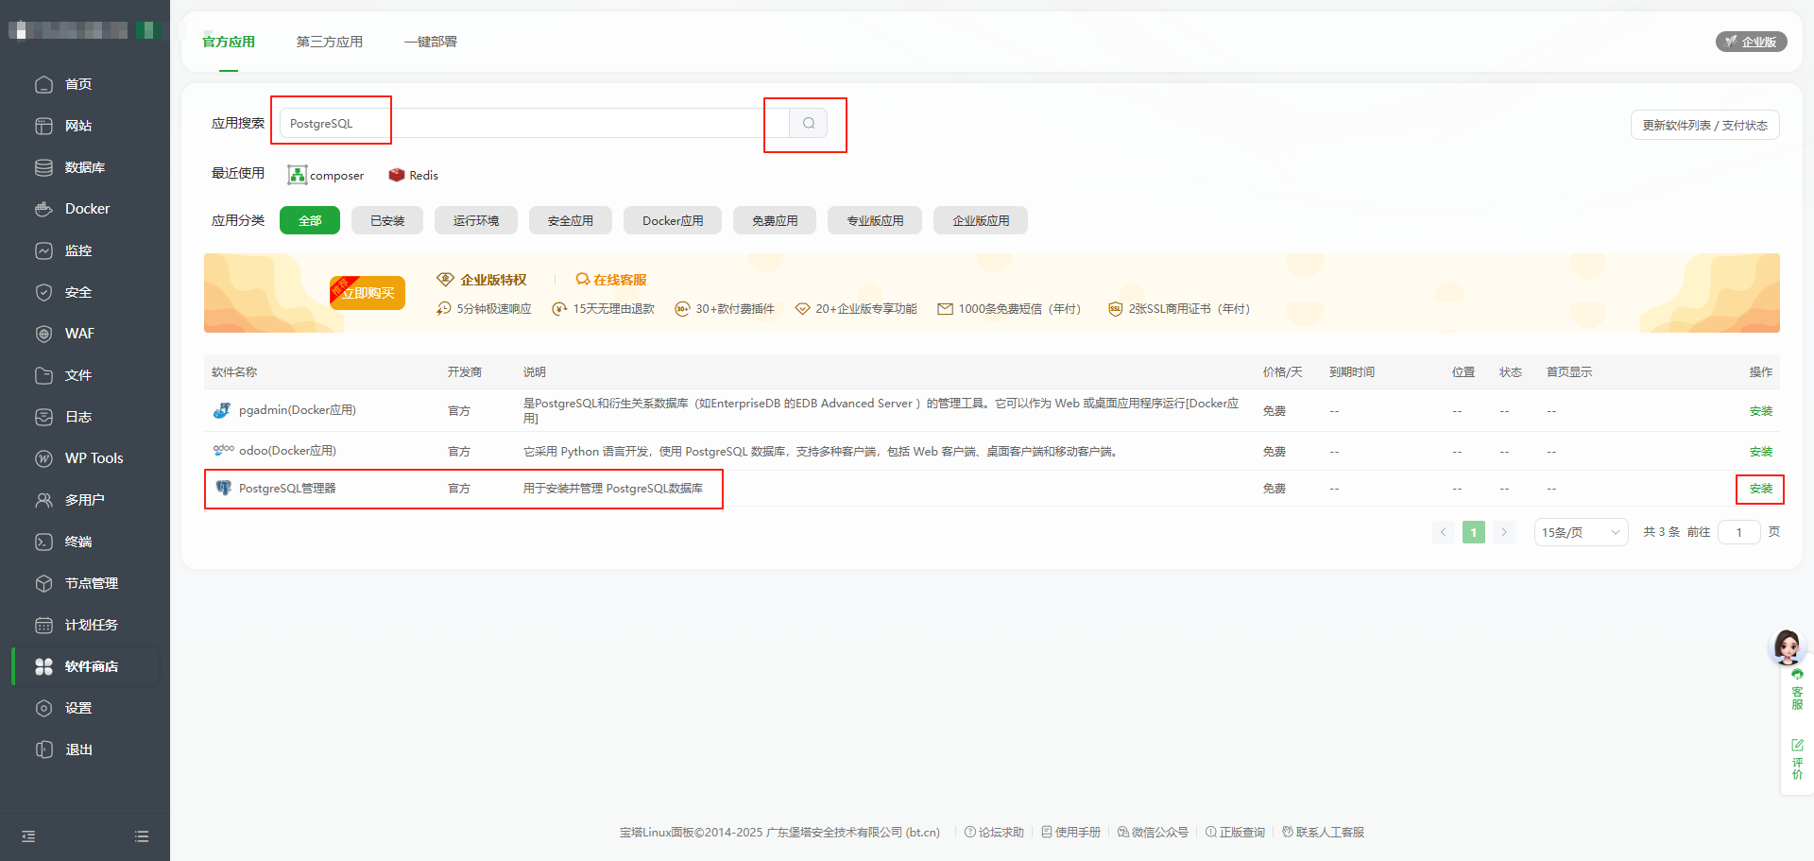Open the Docker sidebar icon
Image resolution: width=1814 pixels, height=861 pixels.
click(43, 209)
